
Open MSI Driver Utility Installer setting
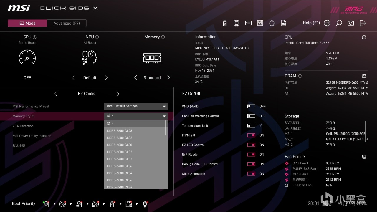(32, 136)
